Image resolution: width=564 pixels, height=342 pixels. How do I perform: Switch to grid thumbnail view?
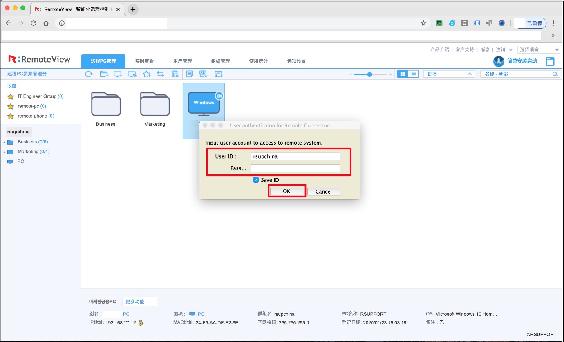click(x=403, y=74)
